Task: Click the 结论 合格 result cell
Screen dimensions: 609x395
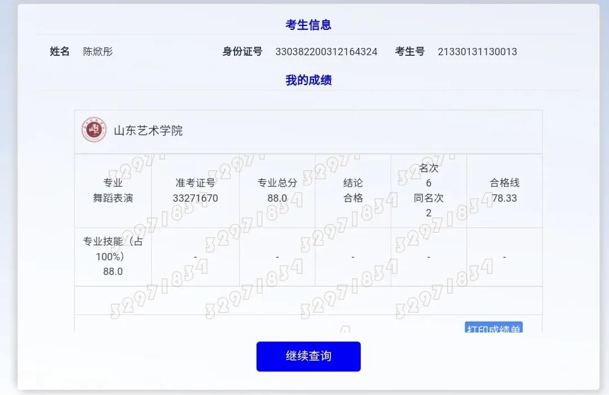Action: [x=353, y=190]
